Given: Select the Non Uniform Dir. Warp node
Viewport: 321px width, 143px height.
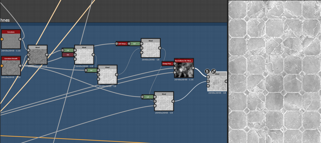Looking at the screenshot, I should click(x=184, y=68).
